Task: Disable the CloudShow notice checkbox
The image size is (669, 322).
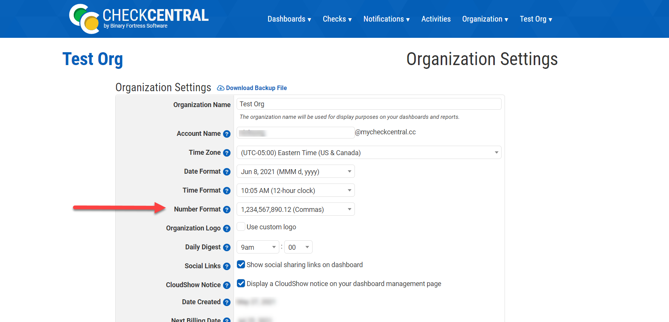Action: pyautogui.click(x=241, y=283)
